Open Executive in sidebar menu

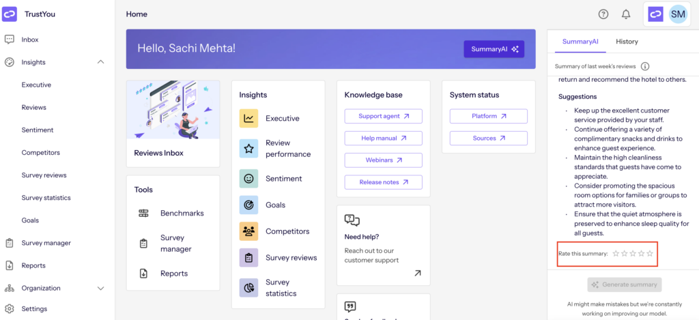coord(36,85)
